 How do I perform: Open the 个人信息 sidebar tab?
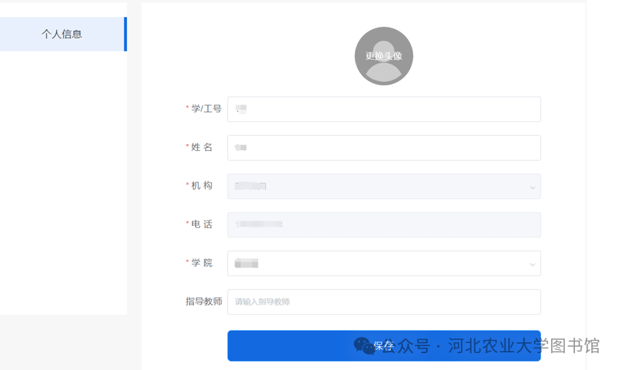coord(63,34)
